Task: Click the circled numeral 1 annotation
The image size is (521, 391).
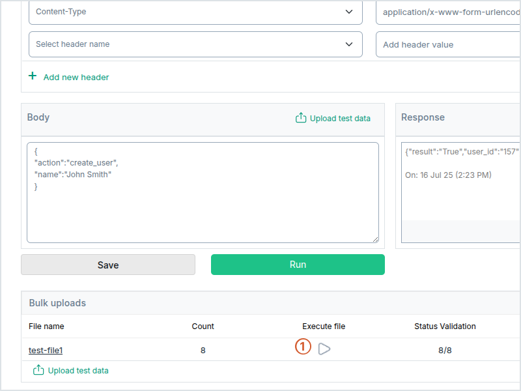Action: coord(303,347)
